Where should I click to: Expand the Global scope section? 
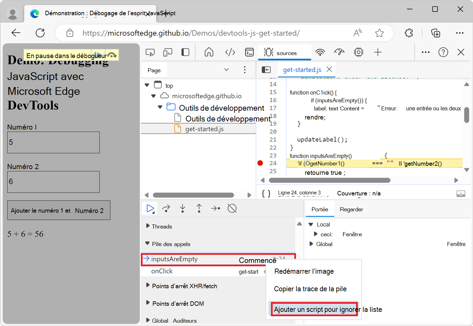[x=311, y=244]
